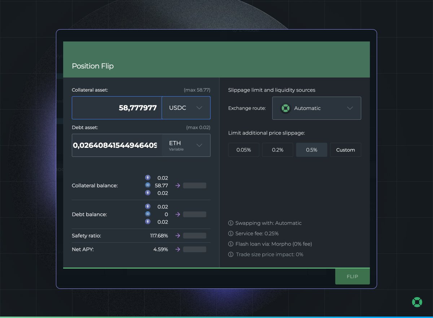
Task: Click the info icon beside Swapping with
Action: pyautogui.click(x=231, y=223)
